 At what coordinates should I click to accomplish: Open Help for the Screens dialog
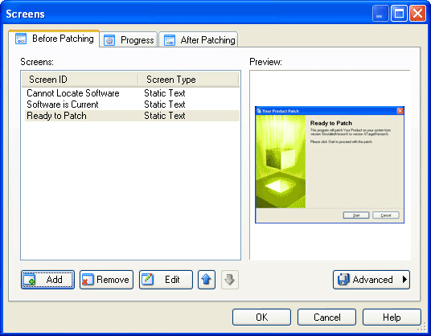tap(392, 318)
